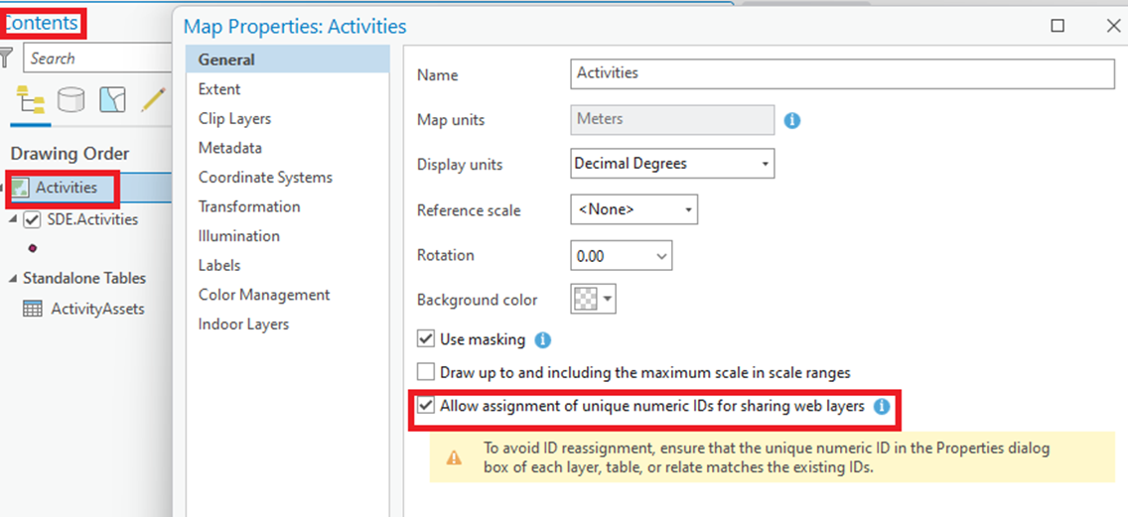Select List By Selection icon
Screen dimensions: 1128x517
pyautogui.click(x=113, y=100)
